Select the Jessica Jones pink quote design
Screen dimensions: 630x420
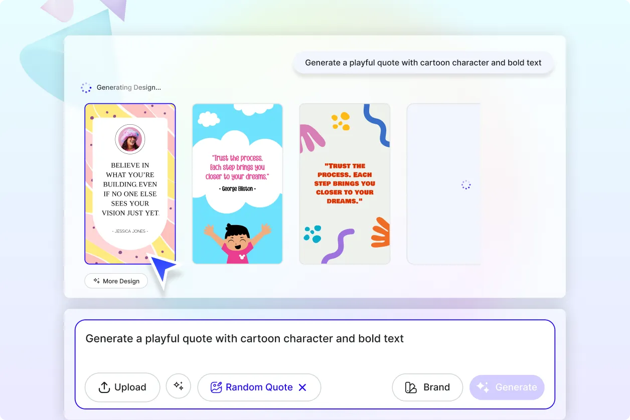coord(130,183)
